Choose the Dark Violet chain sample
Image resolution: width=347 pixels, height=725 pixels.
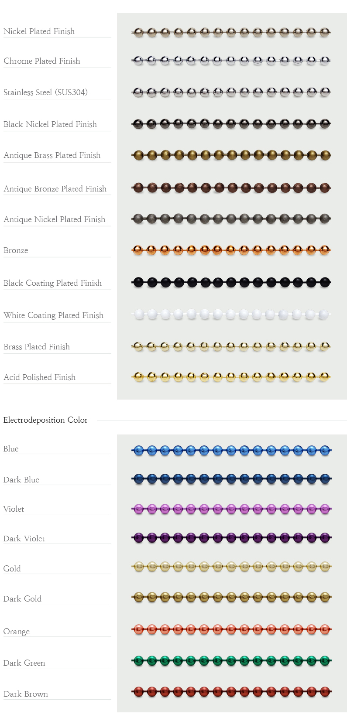pos(231,538)
